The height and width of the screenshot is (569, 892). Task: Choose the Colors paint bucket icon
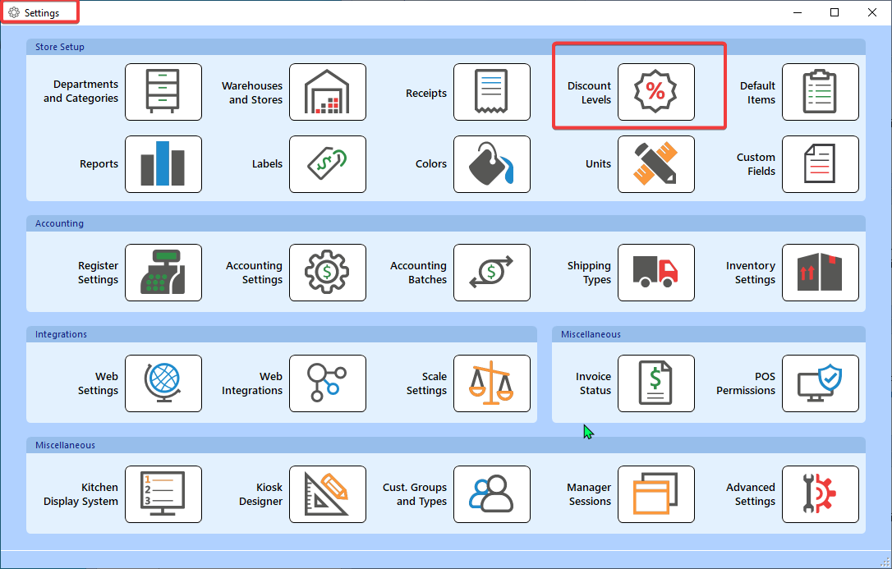tap(491, 164)
